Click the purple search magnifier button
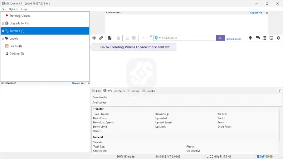 pos(220,38)
